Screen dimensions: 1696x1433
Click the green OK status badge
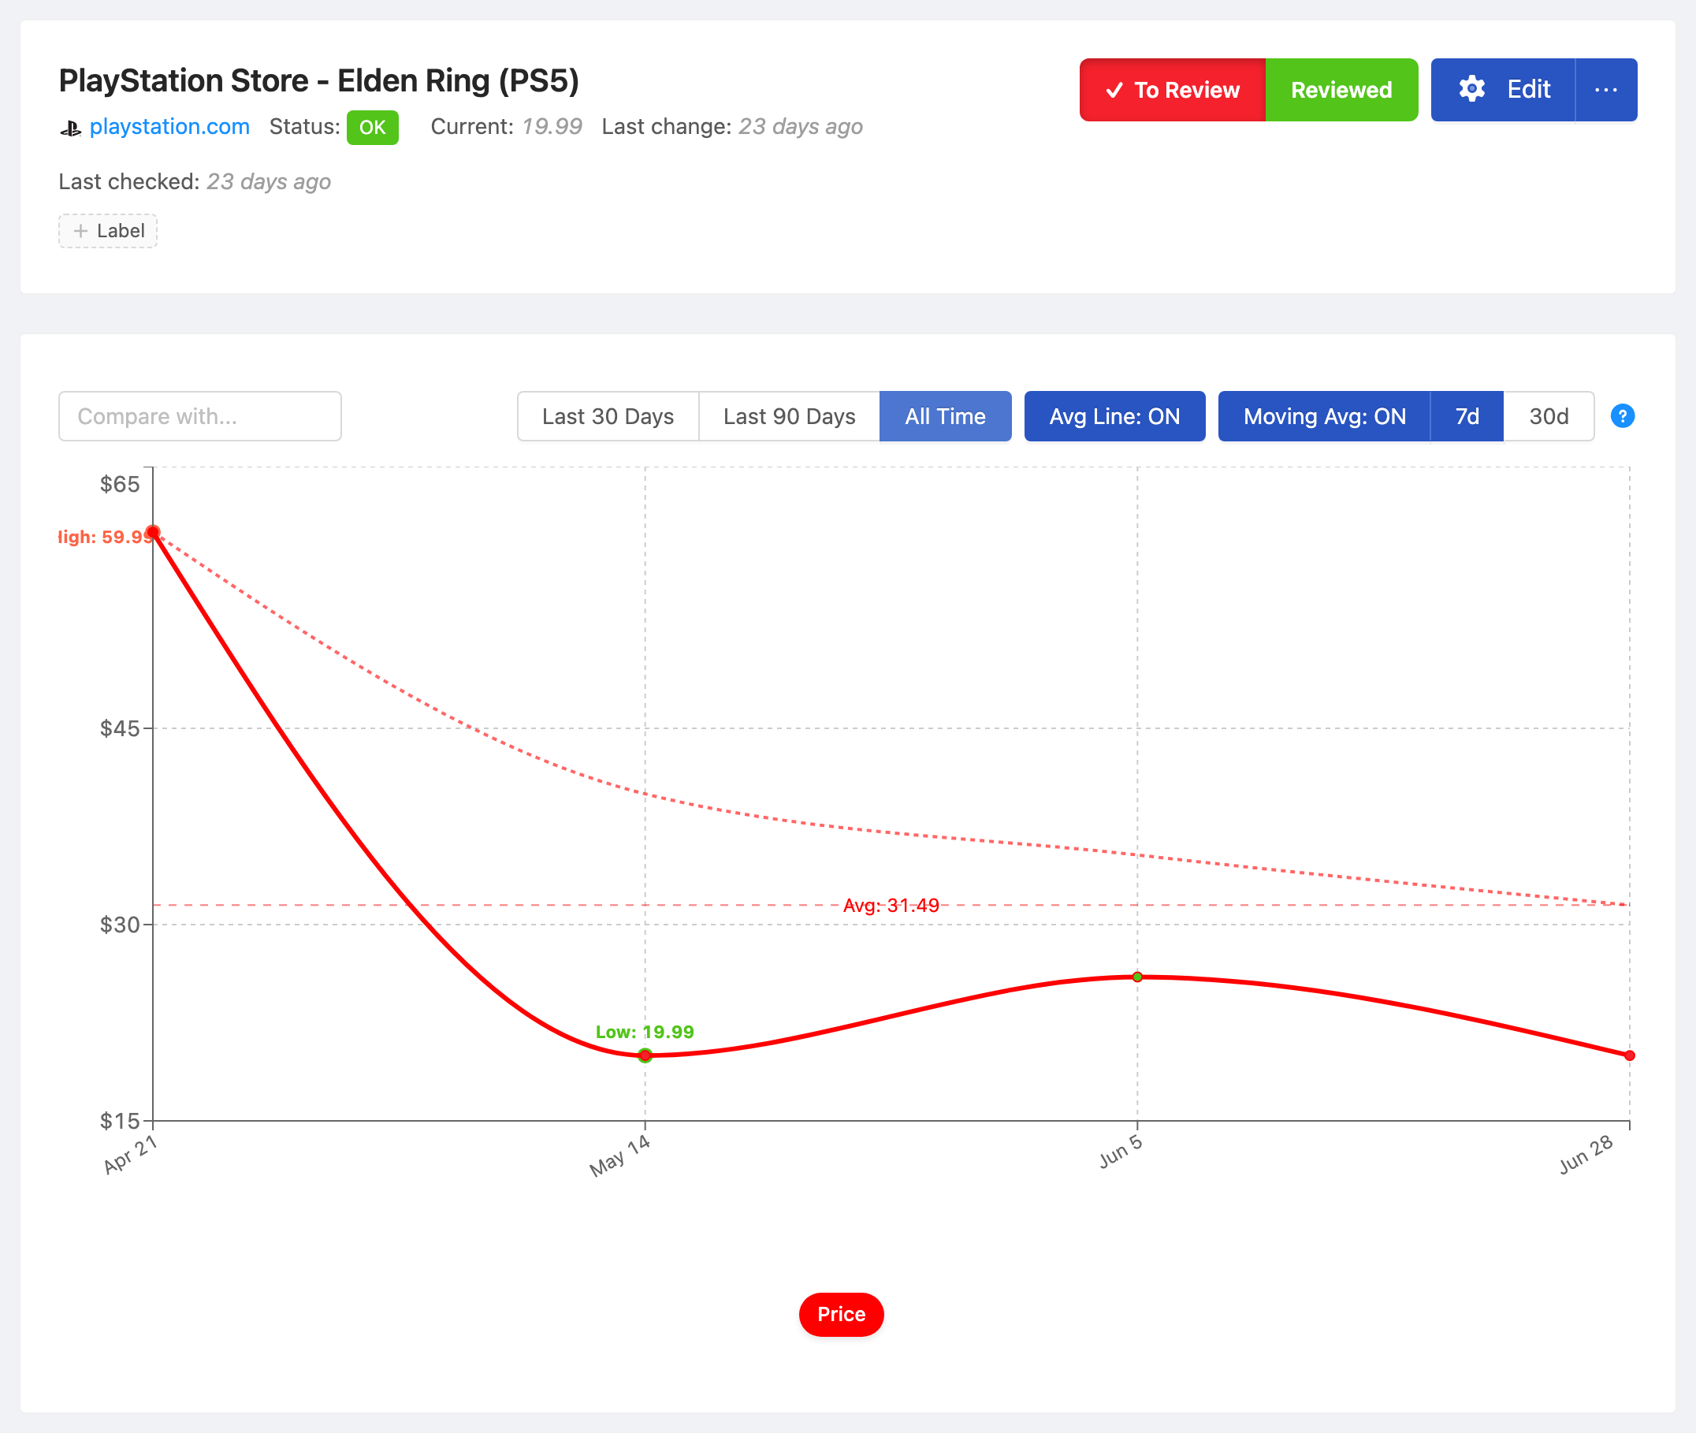[x=372, y=128]
